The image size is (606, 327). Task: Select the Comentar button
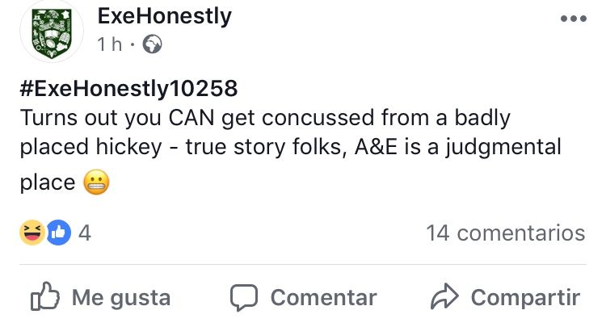pyautogui.click(x=303, y=298)
